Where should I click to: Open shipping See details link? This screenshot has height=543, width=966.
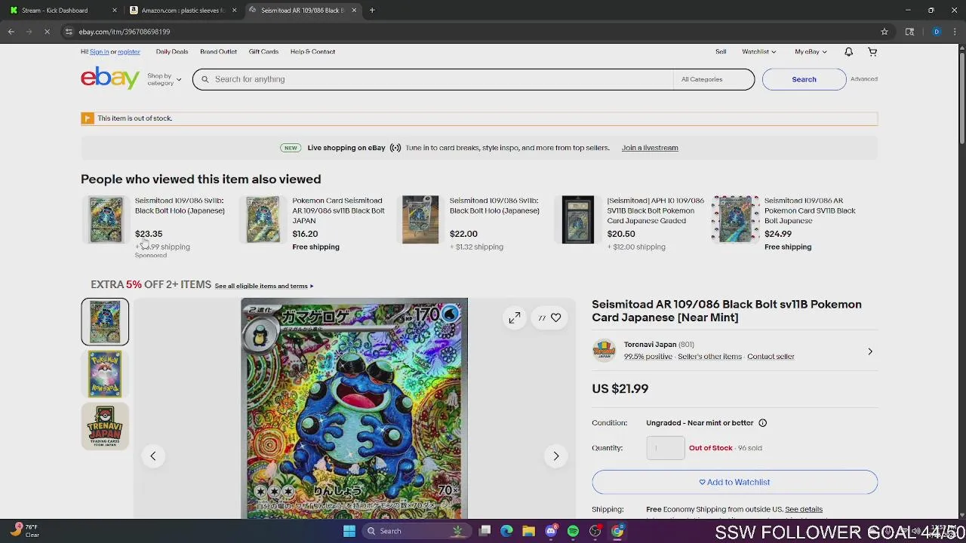[804, 510]
